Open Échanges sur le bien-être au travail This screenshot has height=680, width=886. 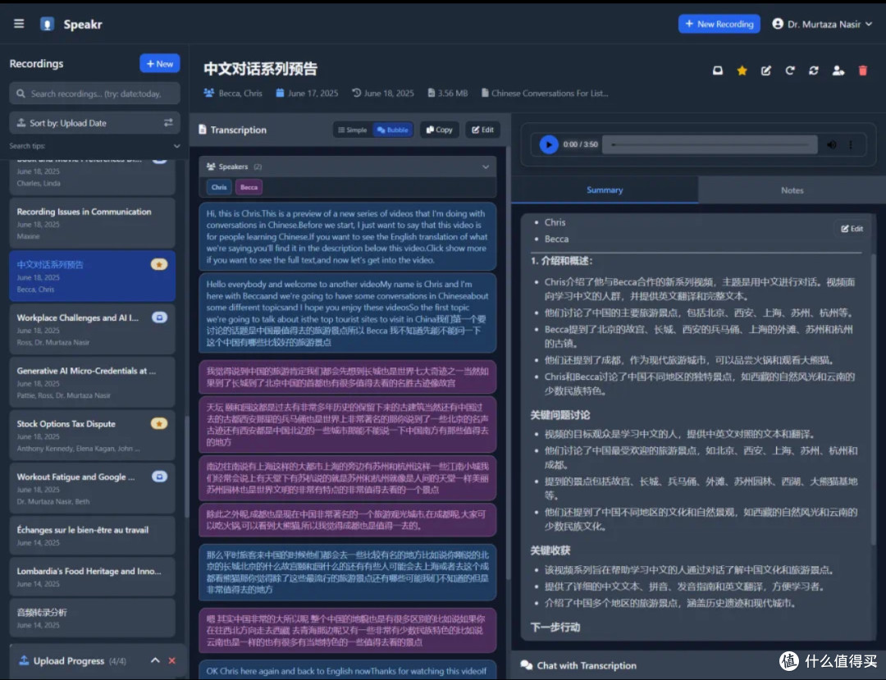tap(92, 535)
